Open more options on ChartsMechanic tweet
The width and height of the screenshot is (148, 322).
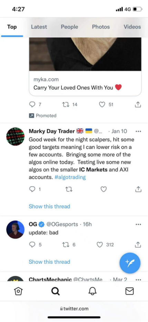point(138,279)
